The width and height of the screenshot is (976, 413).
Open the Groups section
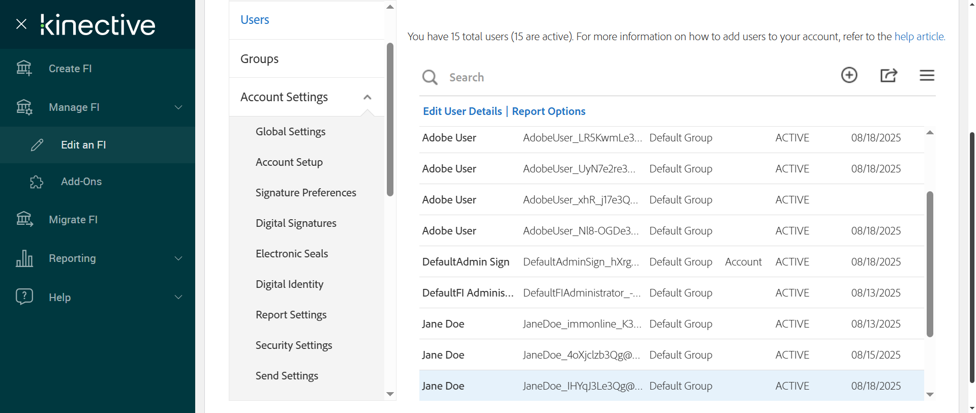259,59
